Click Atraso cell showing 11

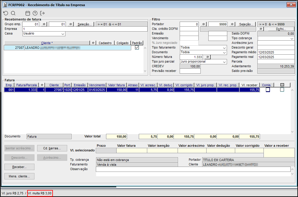point(133,90)
